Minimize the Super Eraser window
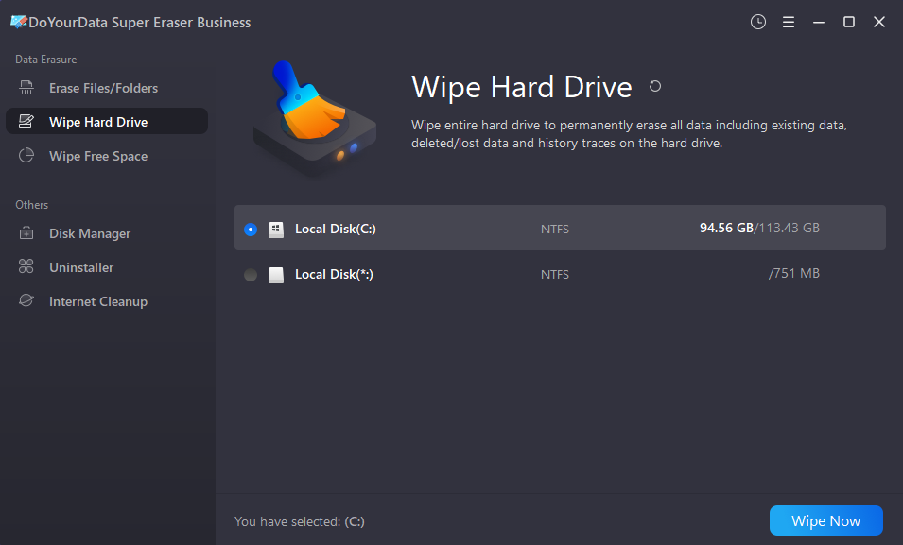Screen dimensions: 903x545 [818, 22]
